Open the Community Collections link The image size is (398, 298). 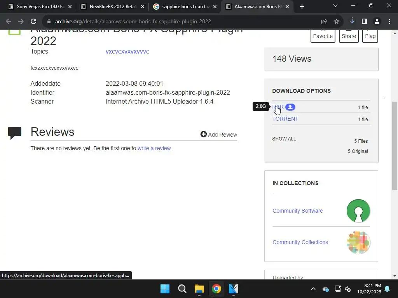300,242
